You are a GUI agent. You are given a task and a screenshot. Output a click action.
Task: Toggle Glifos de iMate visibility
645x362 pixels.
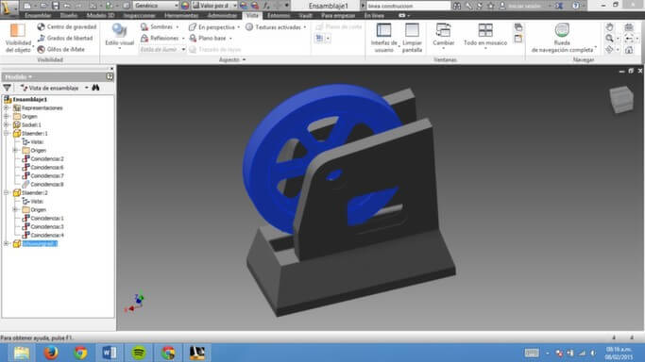point(60,49)
